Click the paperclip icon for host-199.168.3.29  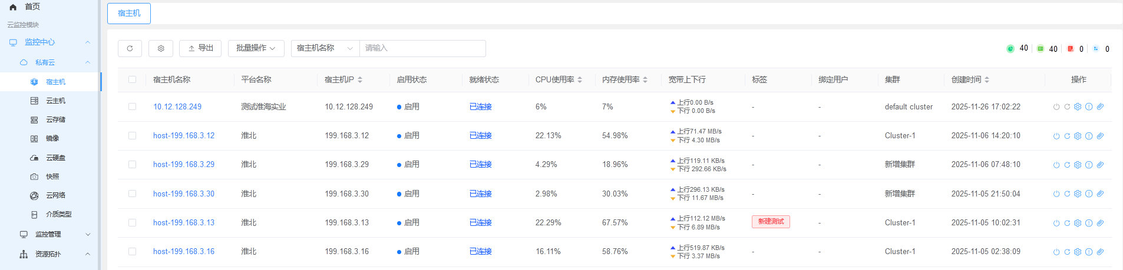(x=1100, y=165)
